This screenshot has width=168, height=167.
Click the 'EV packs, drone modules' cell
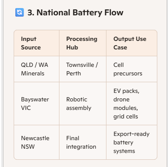coord(132,104)
